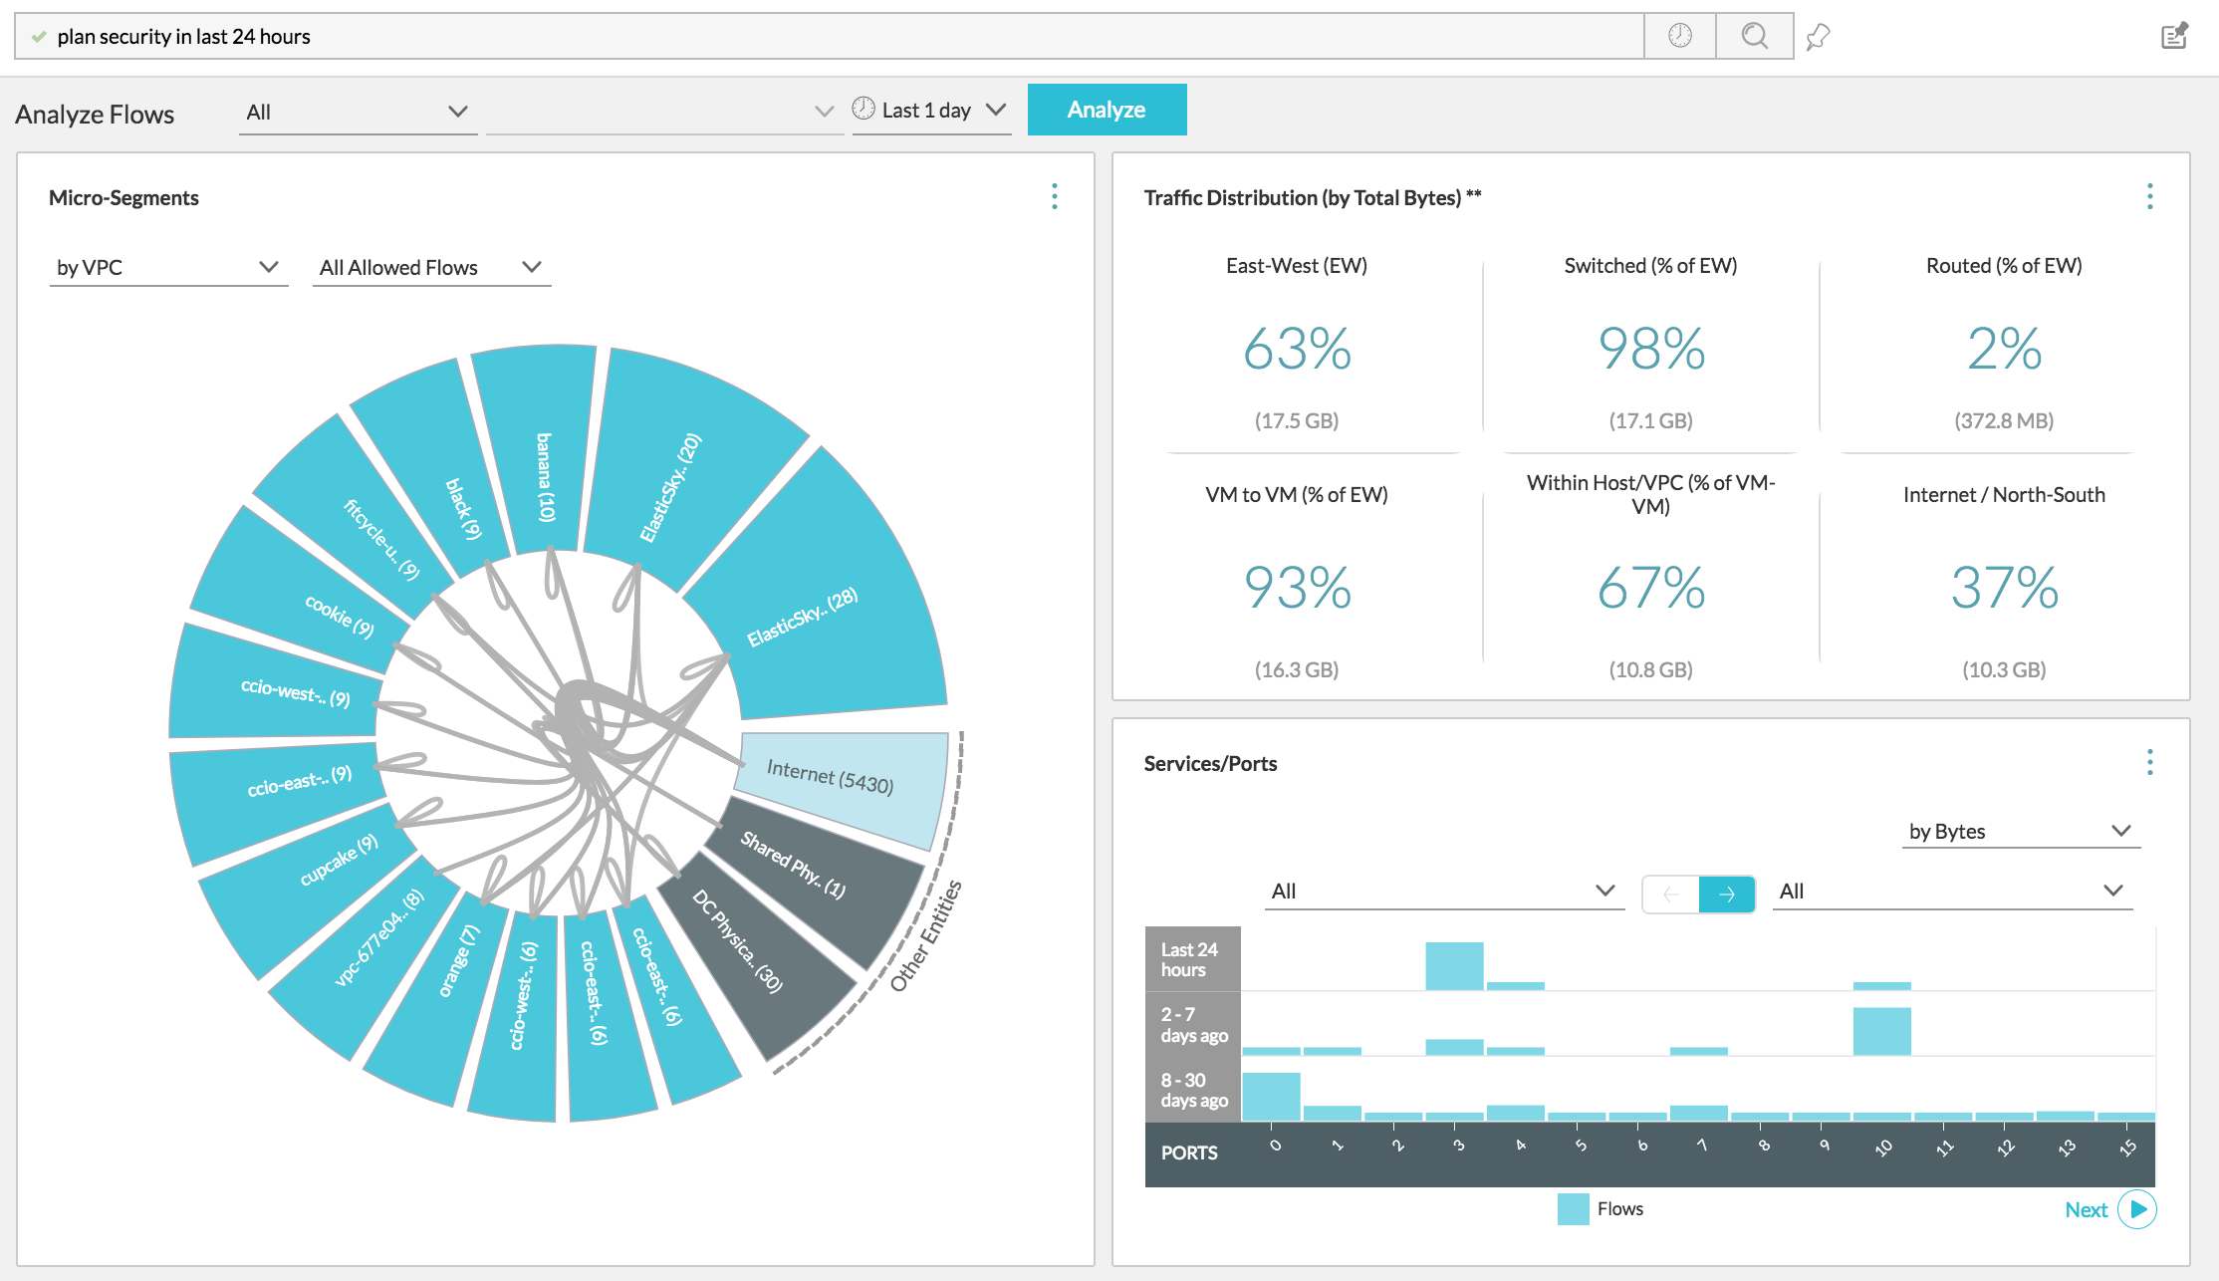Image resolution: width=2219 pixels, height=1281 pixels.
Task: Click the magnifying glass search icon
Action: [x=1754, y=36]
